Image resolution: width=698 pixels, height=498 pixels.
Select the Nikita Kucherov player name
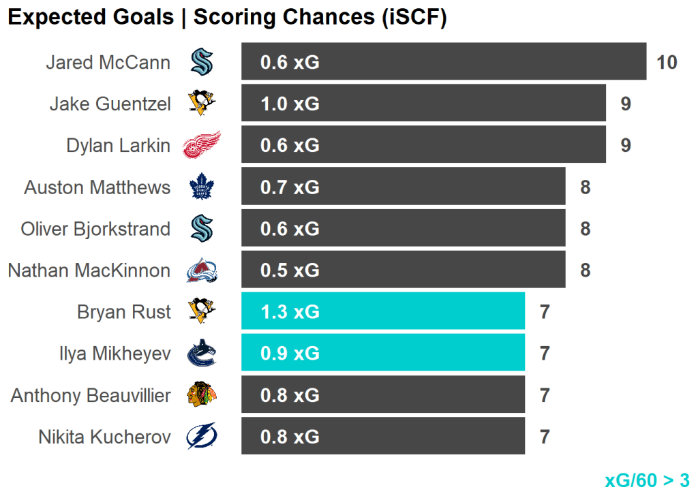[104, 437]
